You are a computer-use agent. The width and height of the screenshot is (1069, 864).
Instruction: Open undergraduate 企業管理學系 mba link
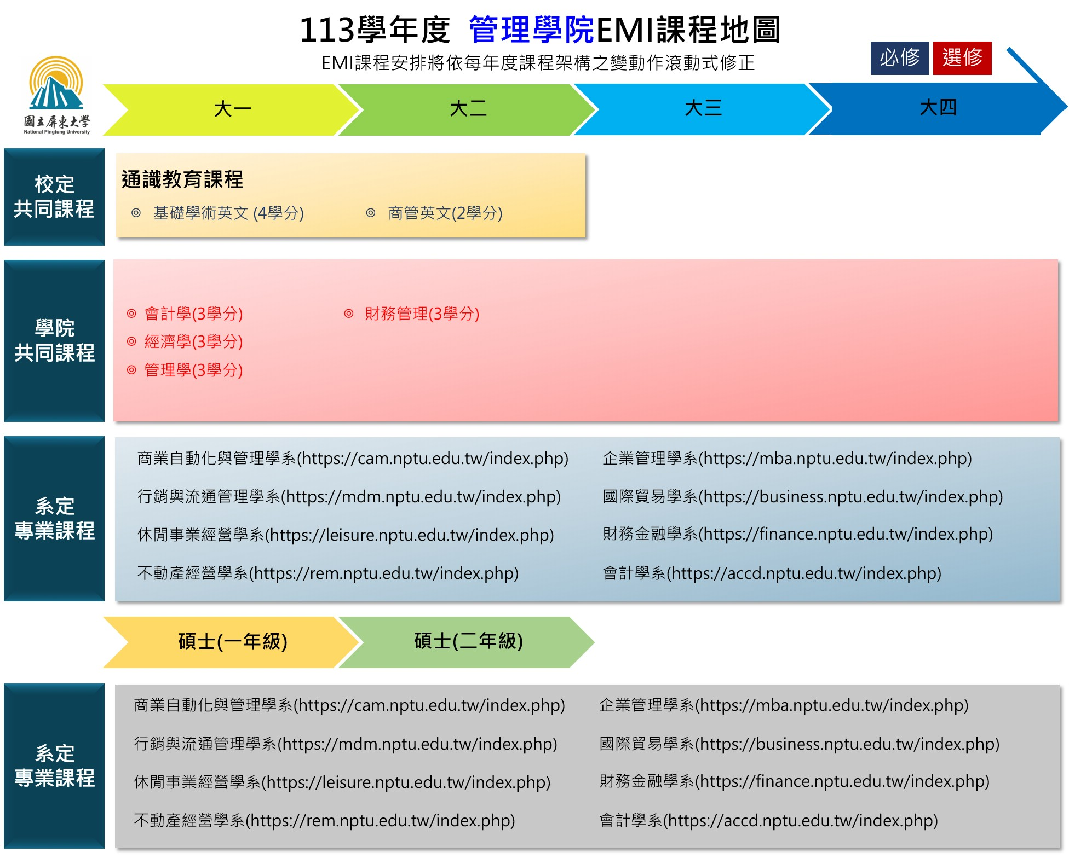[x=787, y=458]
